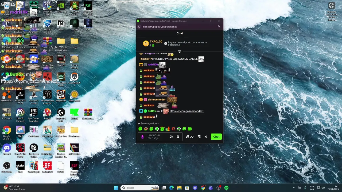This screenshot has width=342, height=192.
Task: Select the Overwatch 2 desktop shortcut
Action: (74, 79)
